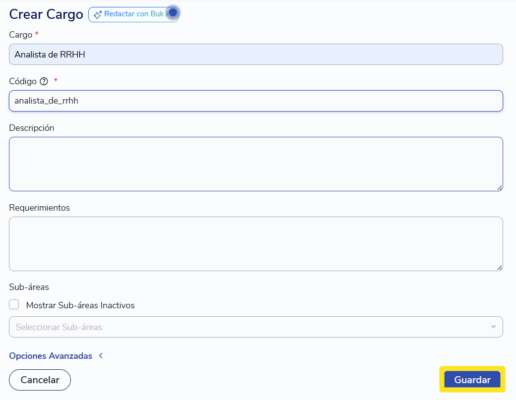
Task: Open the Seleccionar Sub-áreas dropdown
Action: point(256,327)
